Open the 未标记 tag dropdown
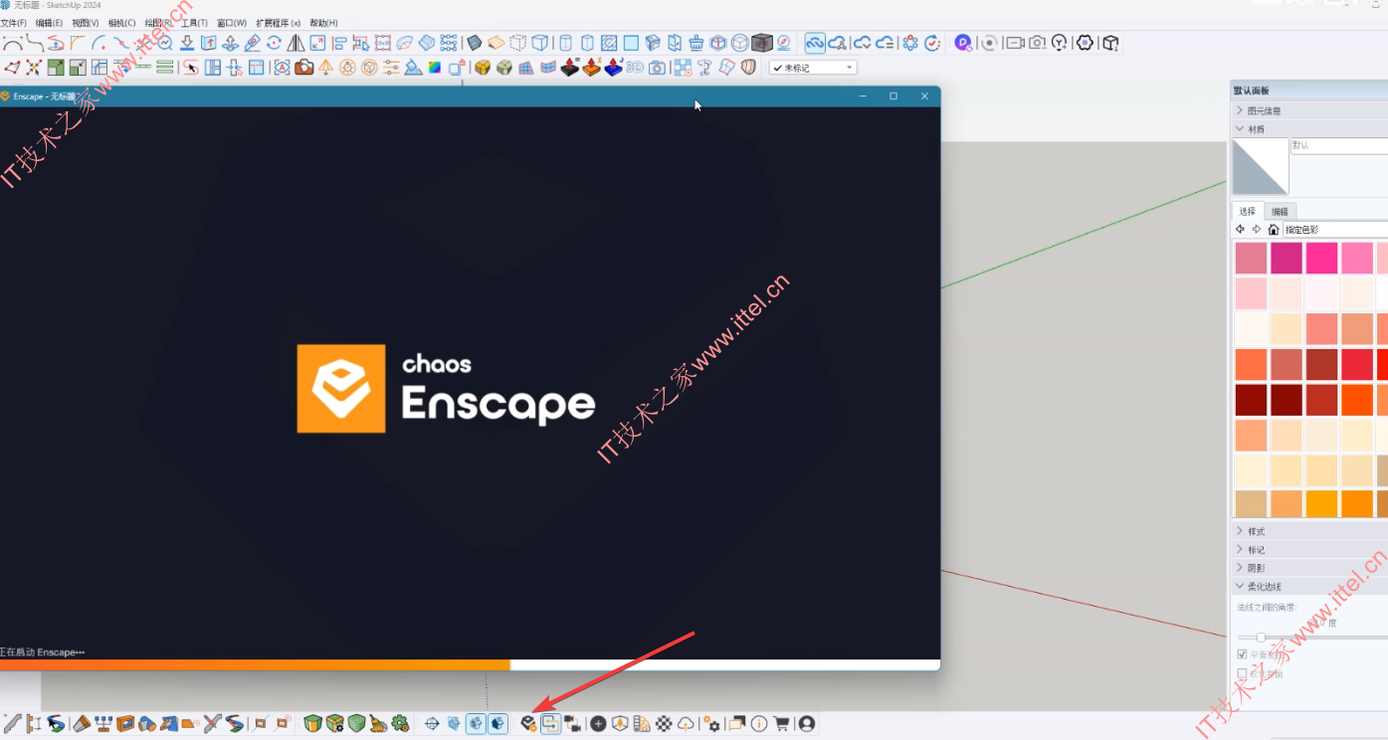 point(813,68)
